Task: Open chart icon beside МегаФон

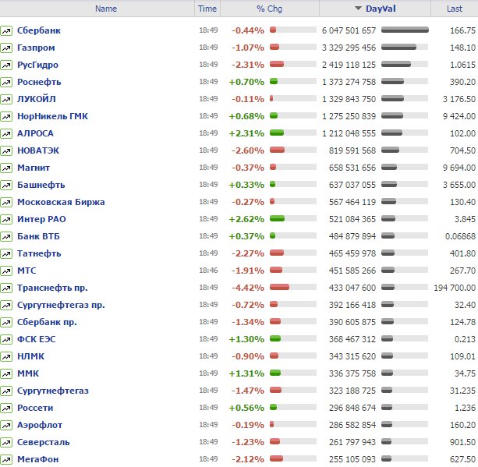Action: pos(6,459)
